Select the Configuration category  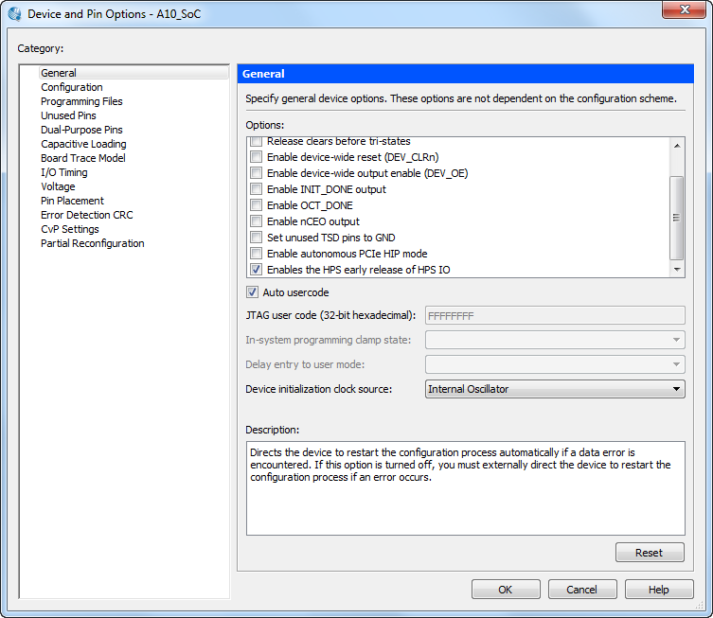72,87
